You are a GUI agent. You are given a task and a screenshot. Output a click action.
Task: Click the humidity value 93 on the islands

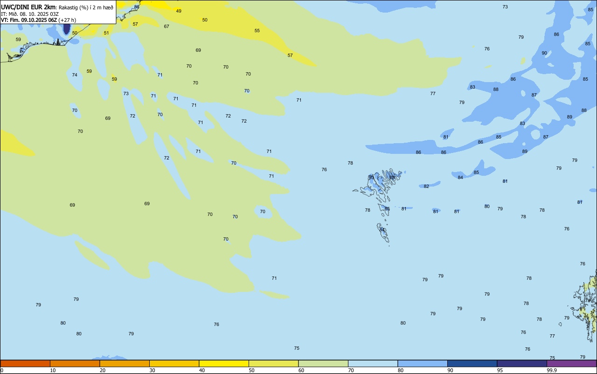tap(371, 177)
